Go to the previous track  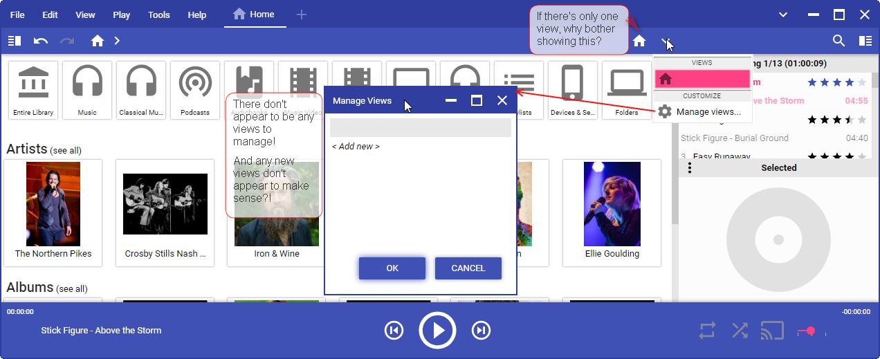pos(394,331)
